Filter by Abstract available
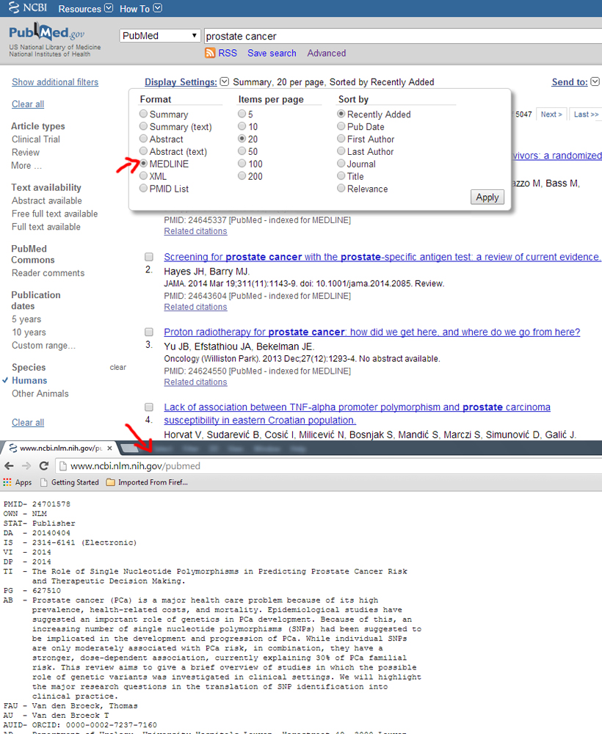602x734 pixels. coord(47,201)
